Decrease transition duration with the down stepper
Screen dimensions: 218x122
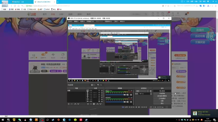tap(151, 94)
